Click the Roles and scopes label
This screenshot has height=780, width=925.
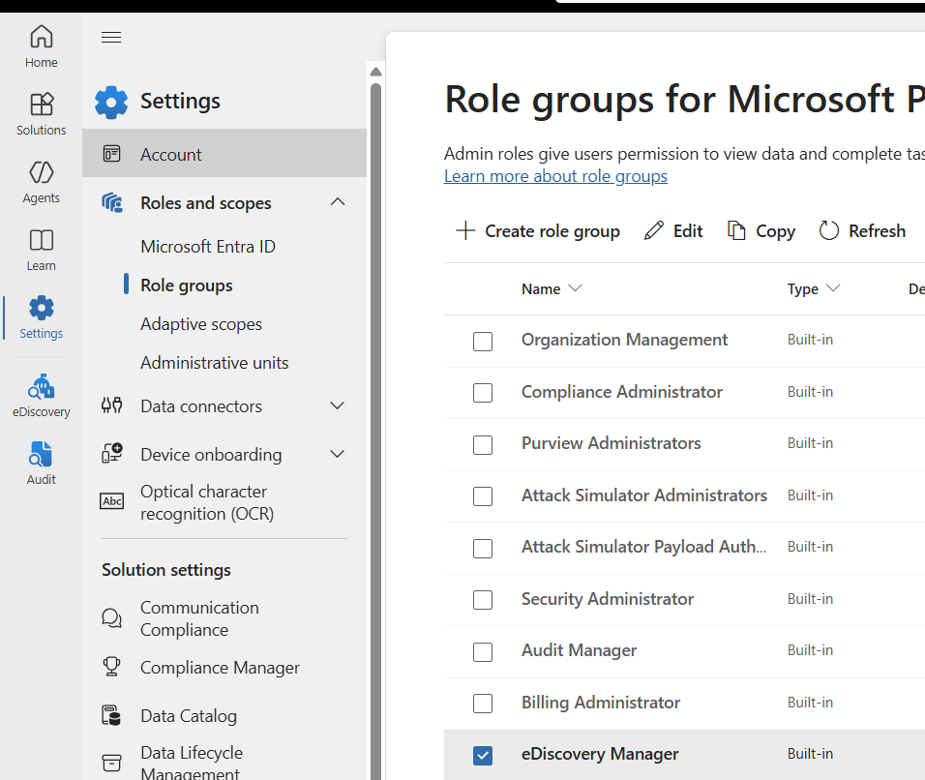tap(206, 203)
